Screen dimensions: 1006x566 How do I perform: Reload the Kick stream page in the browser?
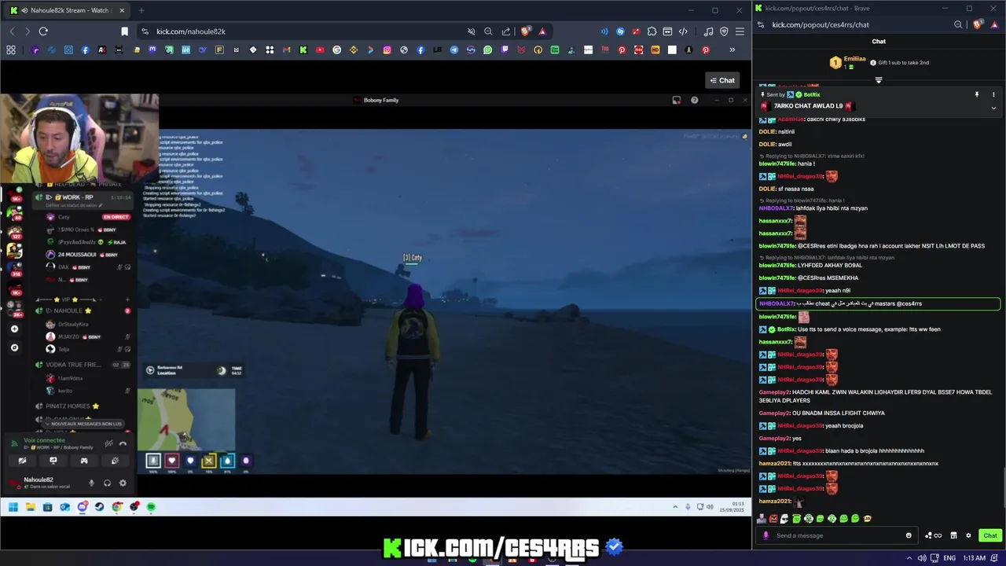[x=43, y=31]
